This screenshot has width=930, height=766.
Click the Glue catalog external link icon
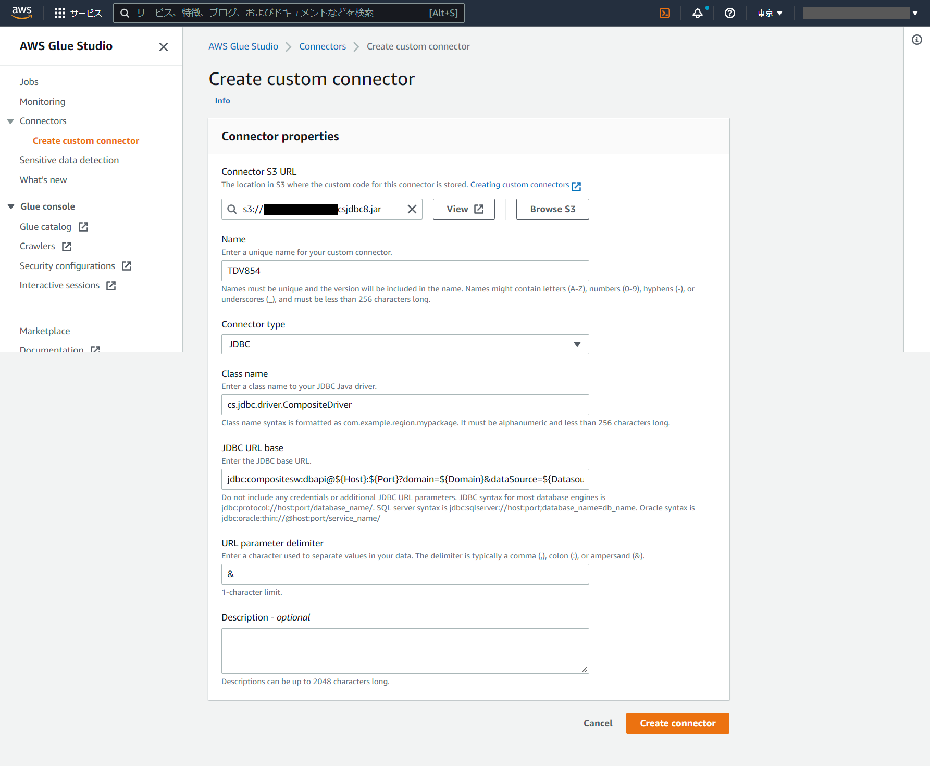click(83, 227)
